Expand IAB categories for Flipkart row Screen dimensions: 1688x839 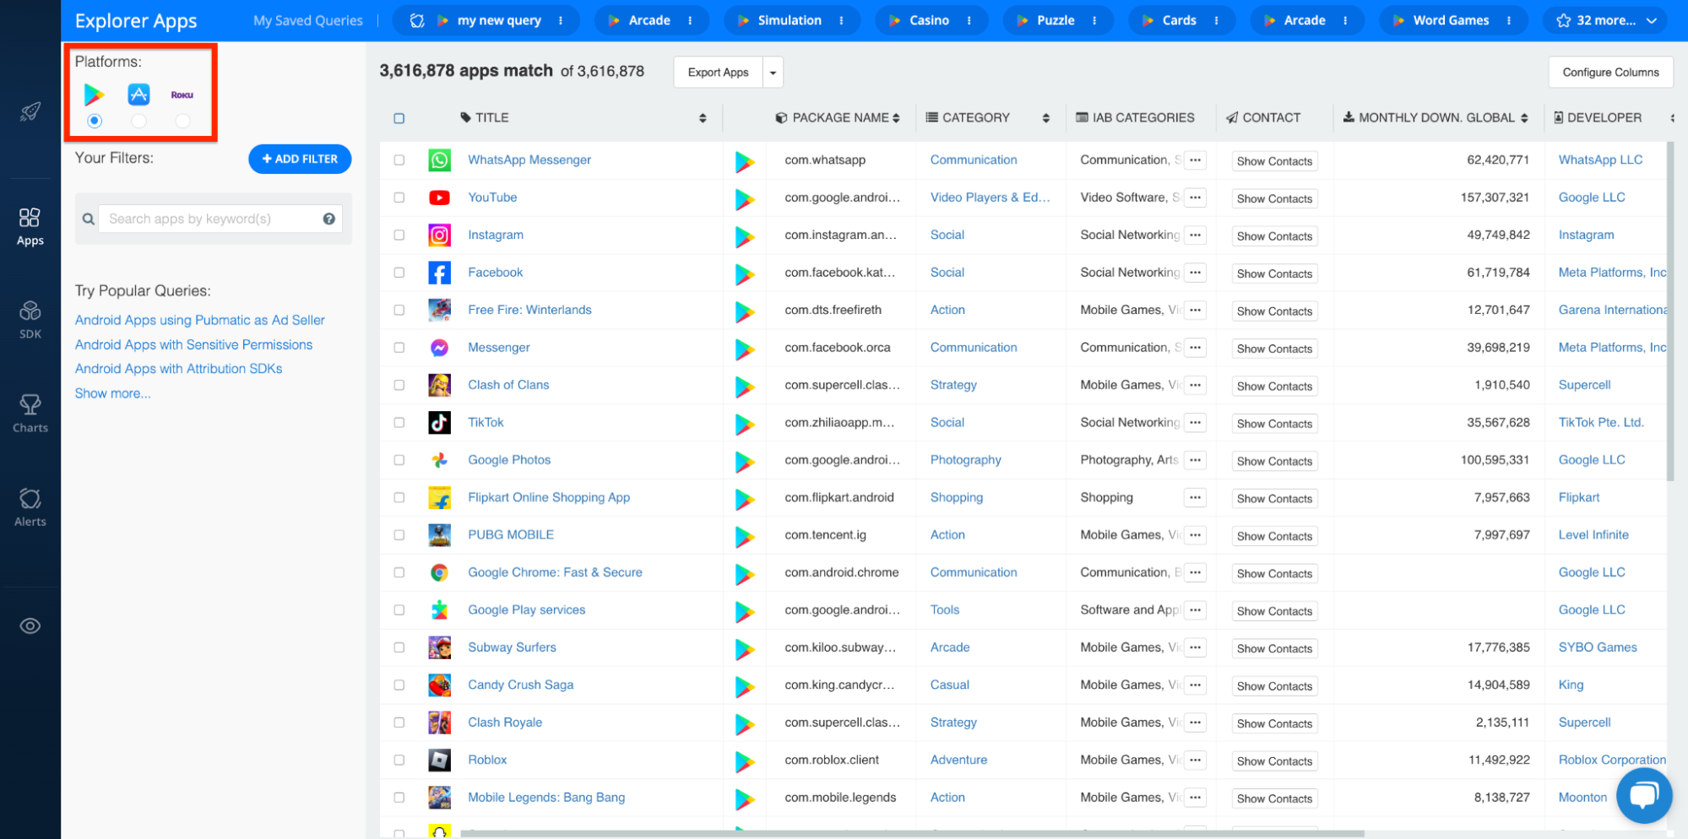[1195, 497]
